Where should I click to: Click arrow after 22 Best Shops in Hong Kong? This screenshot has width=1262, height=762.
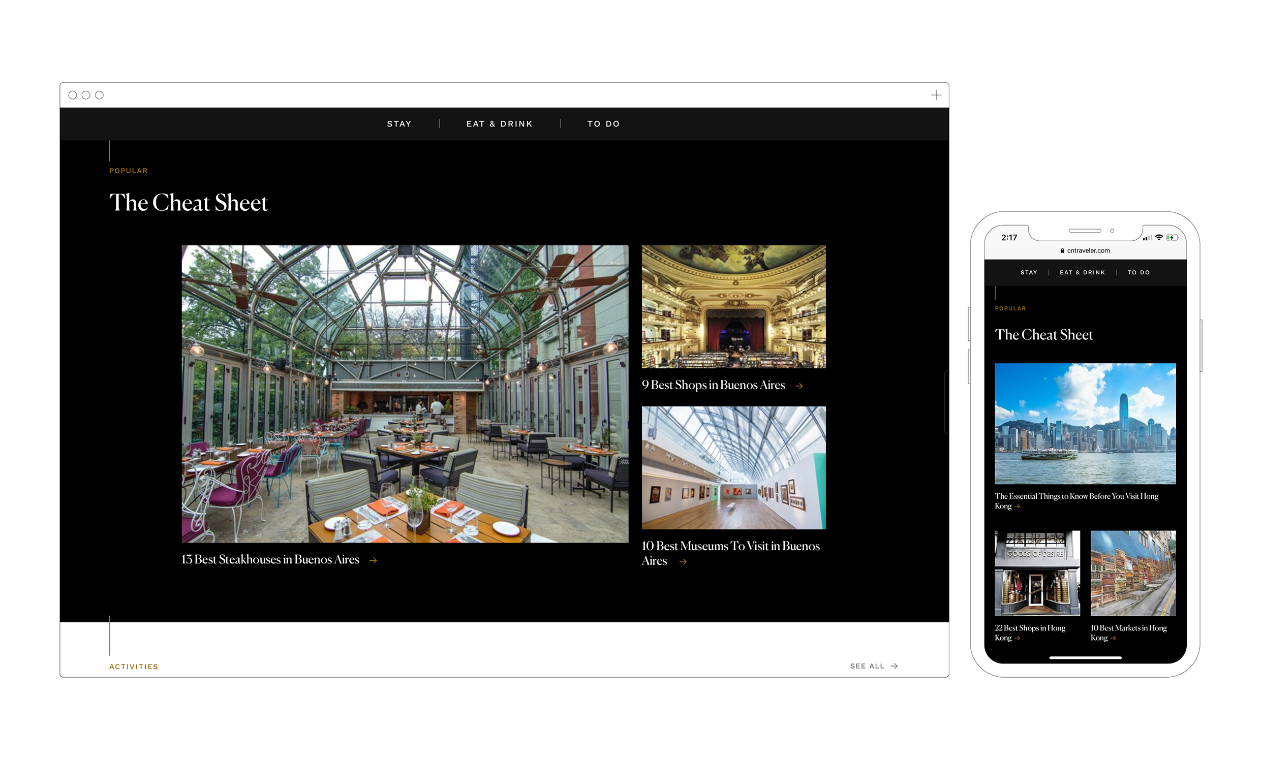pos(1017,638)
